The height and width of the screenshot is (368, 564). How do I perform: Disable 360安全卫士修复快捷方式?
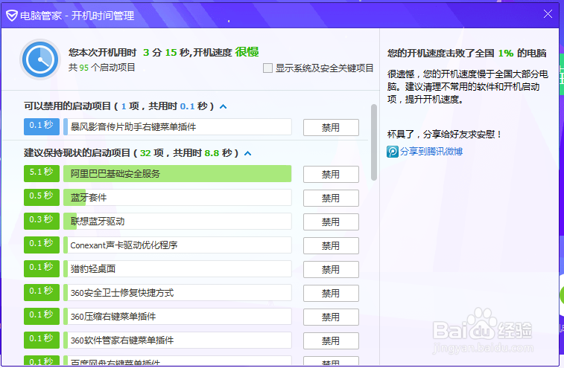pyautogui.click(x=331, y=294)
